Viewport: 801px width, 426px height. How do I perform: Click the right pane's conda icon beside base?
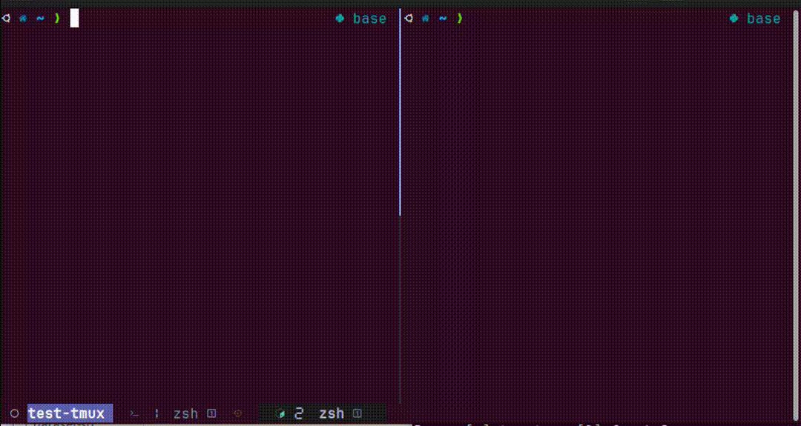[x=734, y=19]
